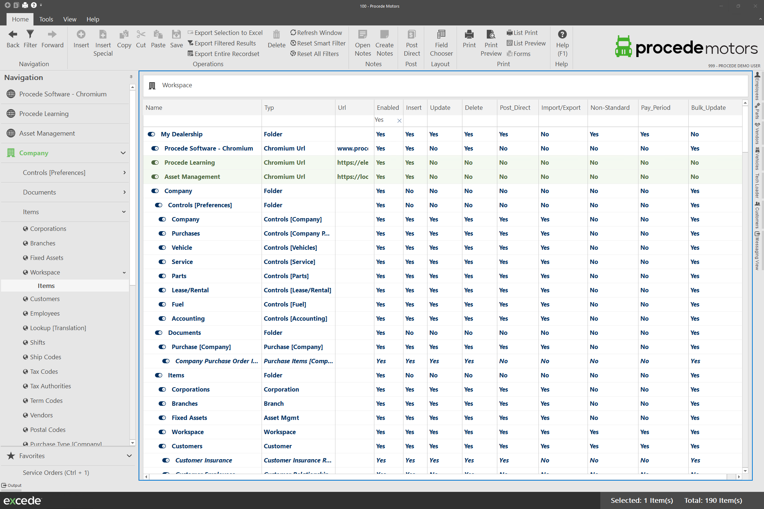
Task: Click the Filter funnel icon
Action: tap(30, 35)
